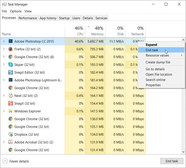This screenshot has width=186, height=168.
Task: Click the End task button at bottom
Action: click(x=172, y=161)
